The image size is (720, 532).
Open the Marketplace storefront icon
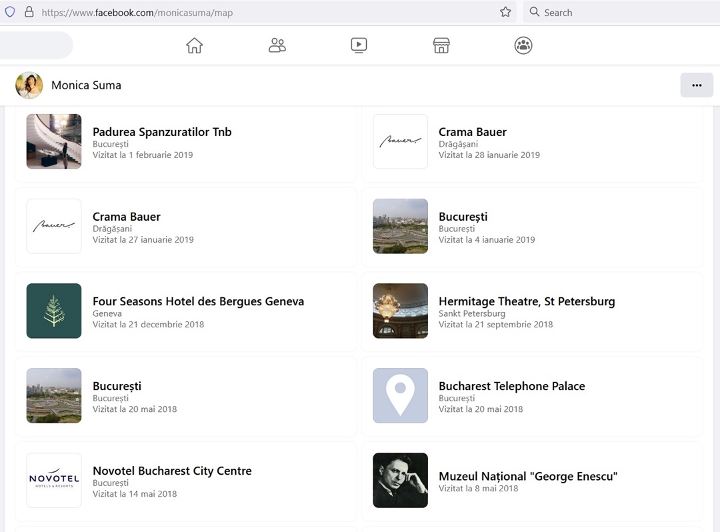pos(441,45)
